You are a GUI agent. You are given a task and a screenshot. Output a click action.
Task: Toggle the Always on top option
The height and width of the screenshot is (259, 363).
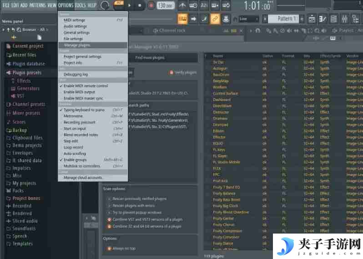[x=121, y=249]
